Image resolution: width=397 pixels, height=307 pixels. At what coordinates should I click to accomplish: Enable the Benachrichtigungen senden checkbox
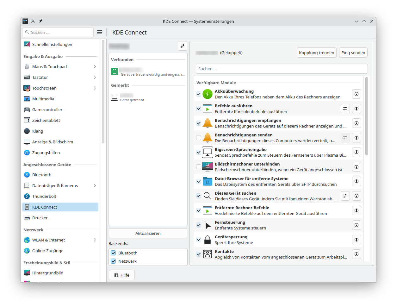199,138
